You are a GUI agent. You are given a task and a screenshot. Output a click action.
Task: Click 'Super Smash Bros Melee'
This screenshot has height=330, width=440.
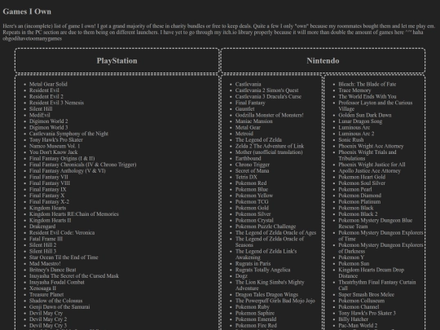coord(366,294)
